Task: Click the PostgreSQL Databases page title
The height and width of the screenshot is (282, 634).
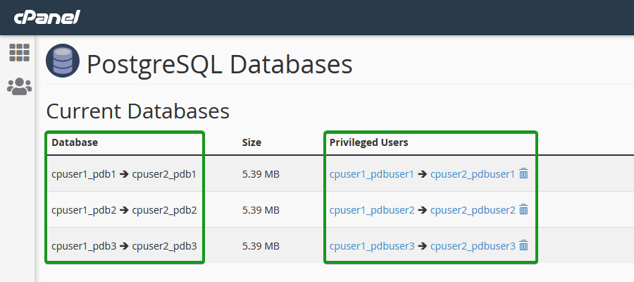Action: point(220,65)
